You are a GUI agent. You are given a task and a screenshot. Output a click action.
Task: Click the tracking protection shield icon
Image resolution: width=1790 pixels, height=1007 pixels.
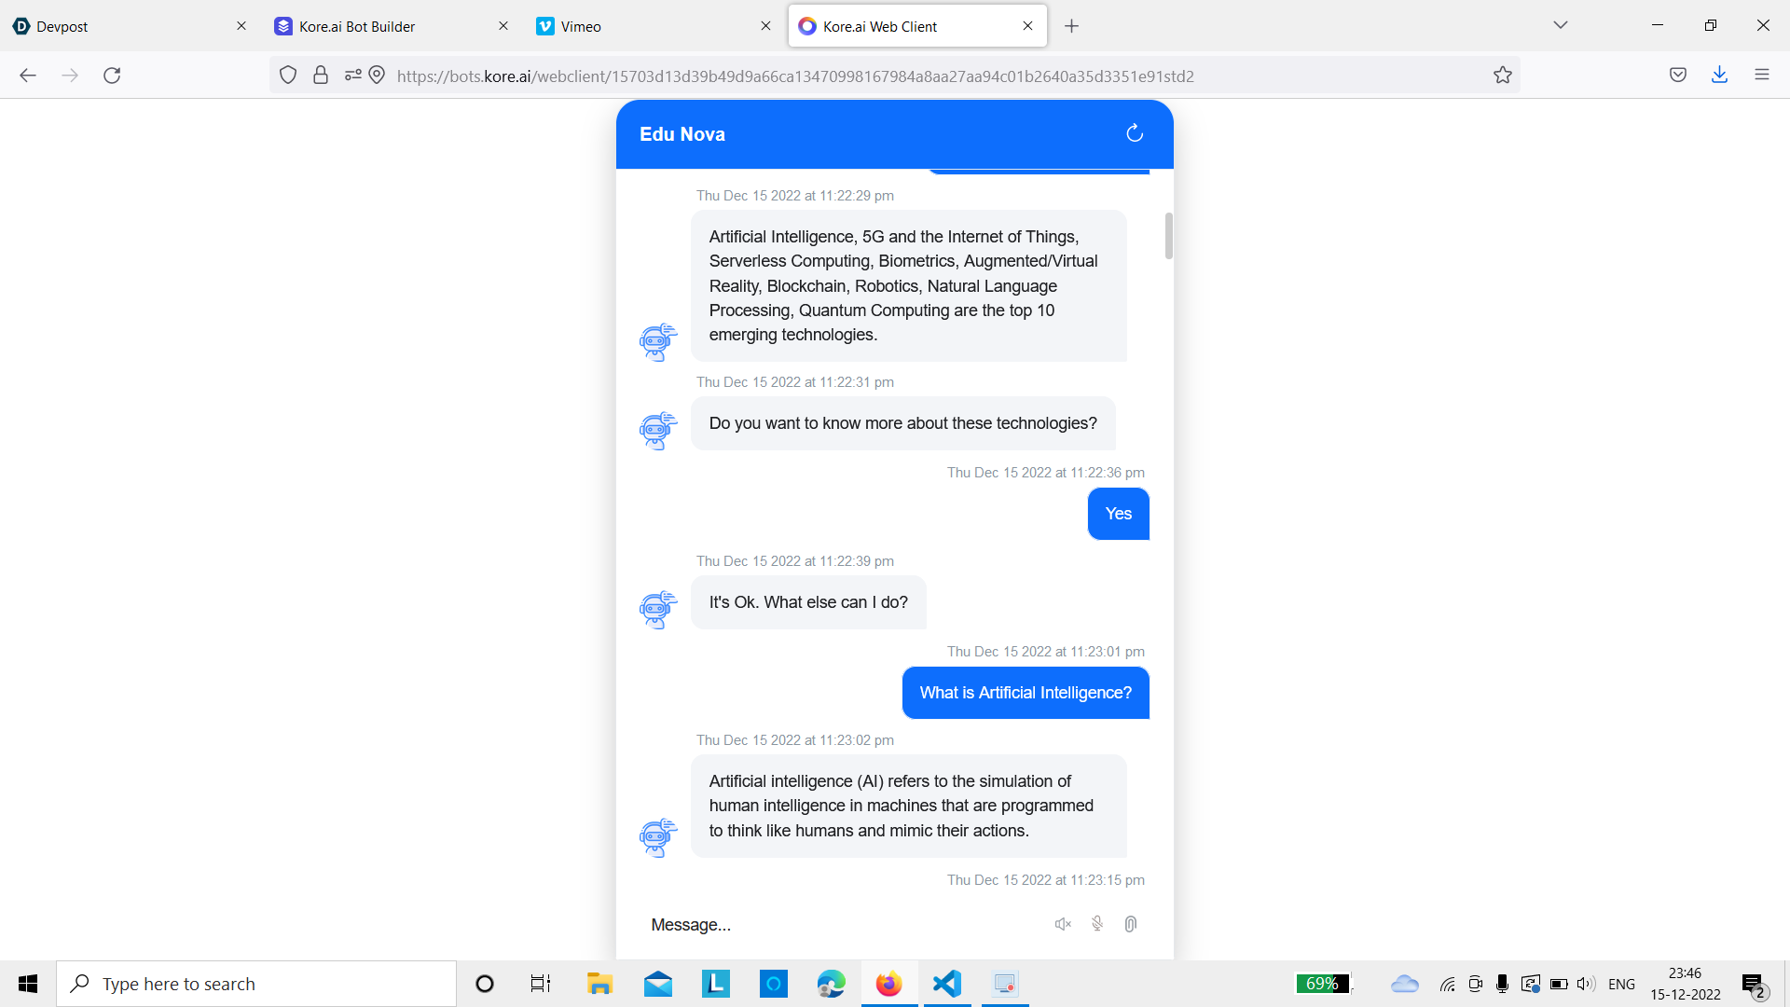(x=288, y=76)
